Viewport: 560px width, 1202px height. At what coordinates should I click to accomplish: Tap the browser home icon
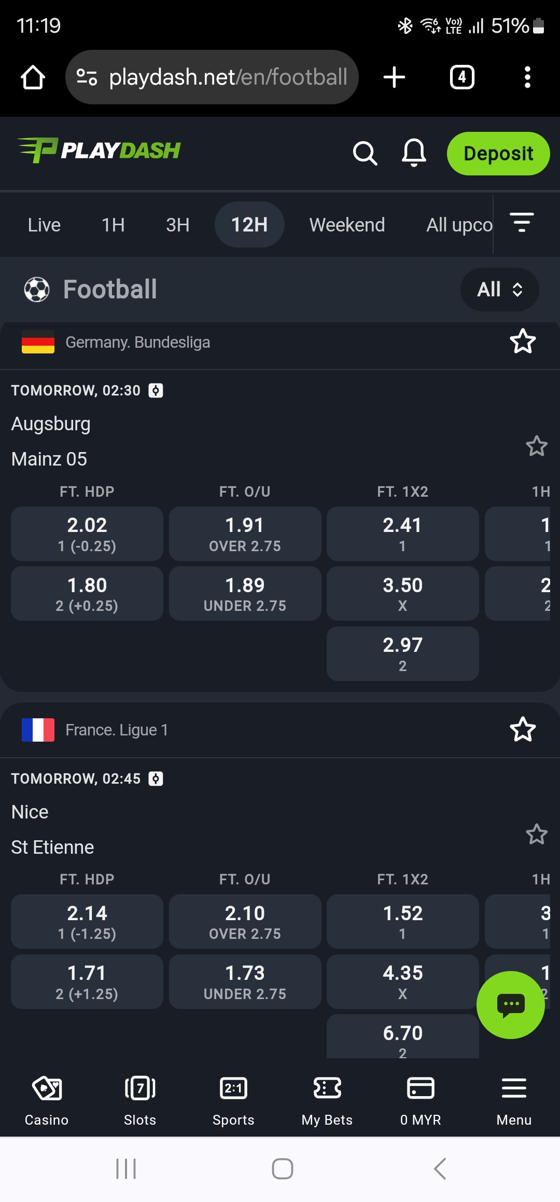pos(33,77)
